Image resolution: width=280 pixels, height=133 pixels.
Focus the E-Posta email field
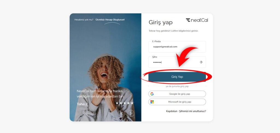(177, 47)
